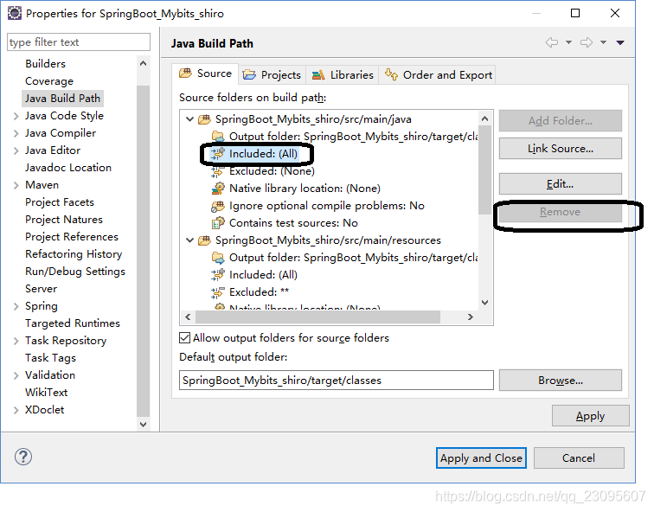654x512 pixels.
Task: Click the Eclipse icon in the title bar
Action: [15, 13]
